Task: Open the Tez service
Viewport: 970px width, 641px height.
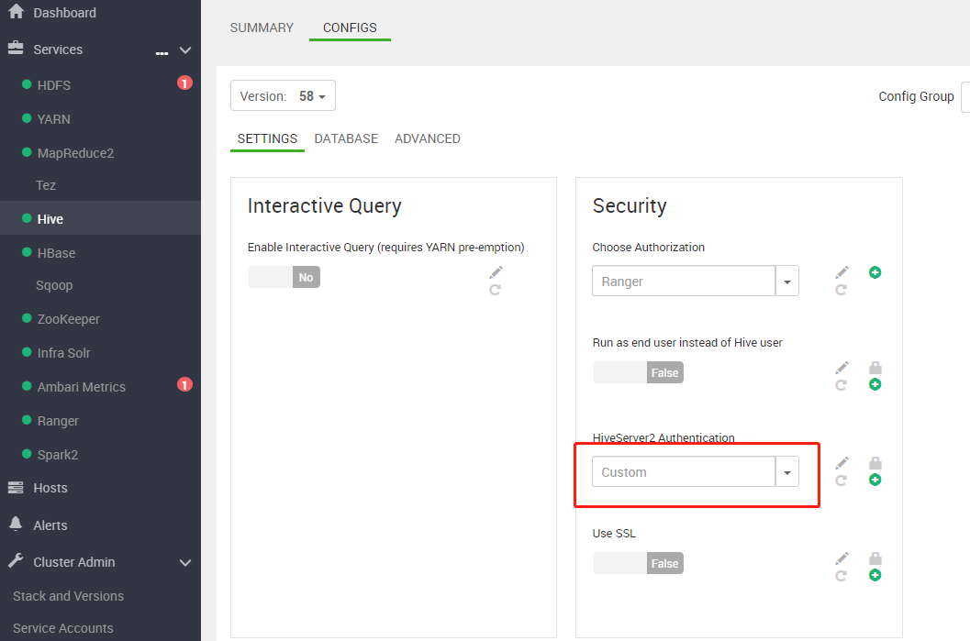Action: (46, 185)
